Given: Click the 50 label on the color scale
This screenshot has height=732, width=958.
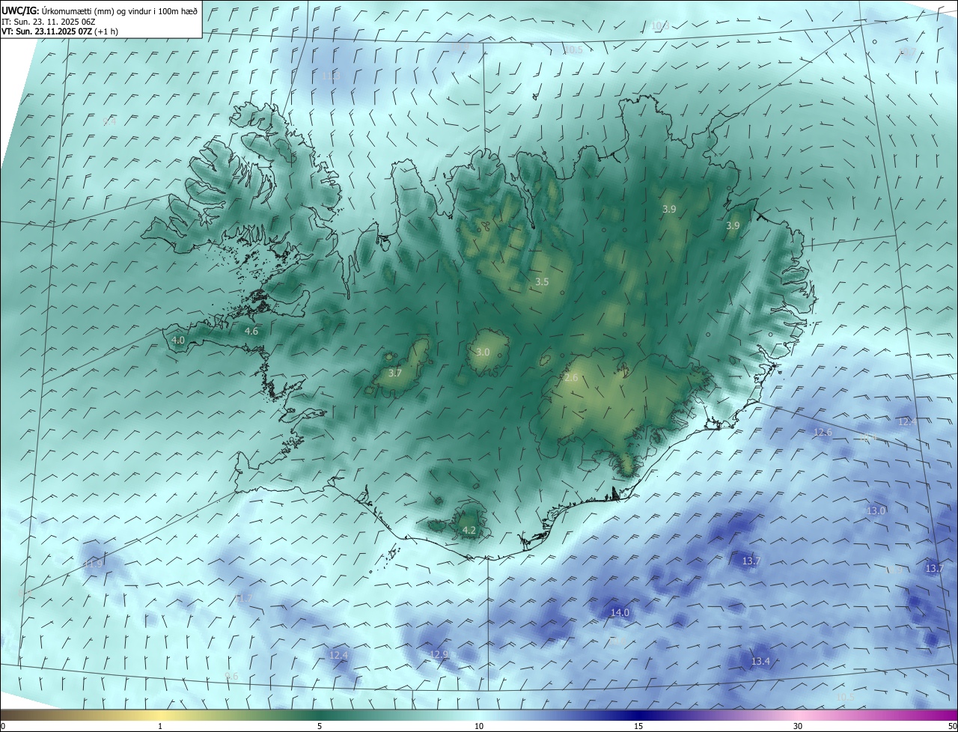Looking at the screenshot, I should (x=952, y=726).
